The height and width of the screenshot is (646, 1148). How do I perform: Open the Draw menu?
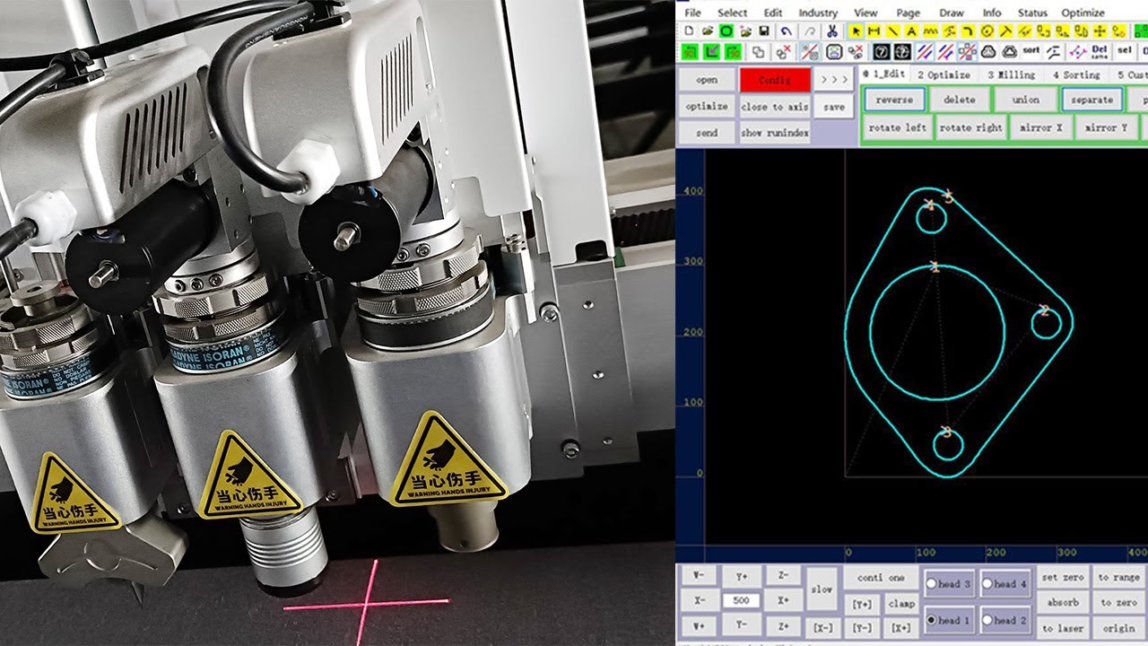pyautogui.click(x=952, y=13)
